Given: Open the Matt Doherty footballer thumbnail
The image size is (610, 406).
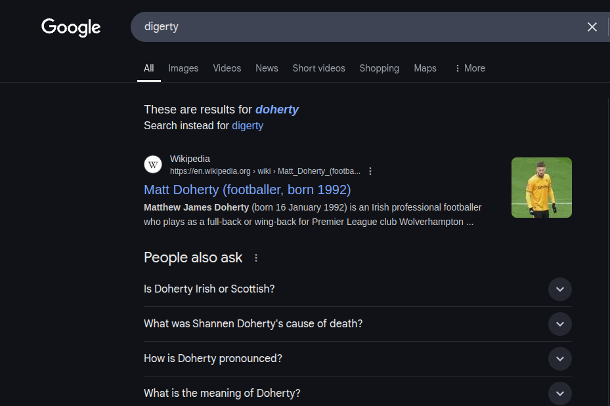Looking at the screenshot, I should click(x=541, y=188).
